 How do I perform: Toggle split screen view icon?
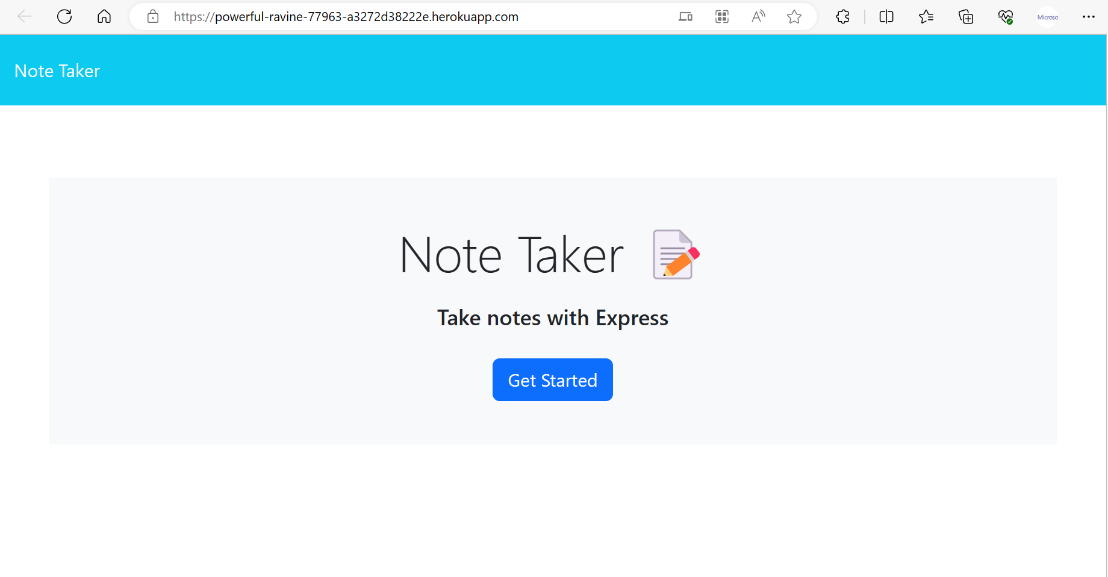click(x=886, y=17)
